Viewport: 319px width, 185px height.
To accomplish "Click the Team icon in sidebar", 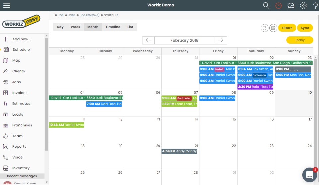I will pyautogui.click(x=6, y=136).
